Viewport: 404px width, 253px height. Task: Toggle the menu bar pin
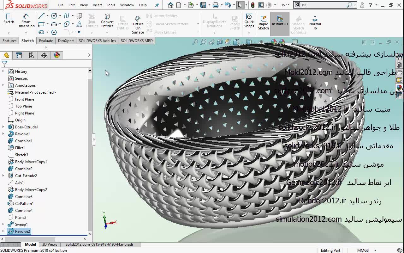[157, 5]
